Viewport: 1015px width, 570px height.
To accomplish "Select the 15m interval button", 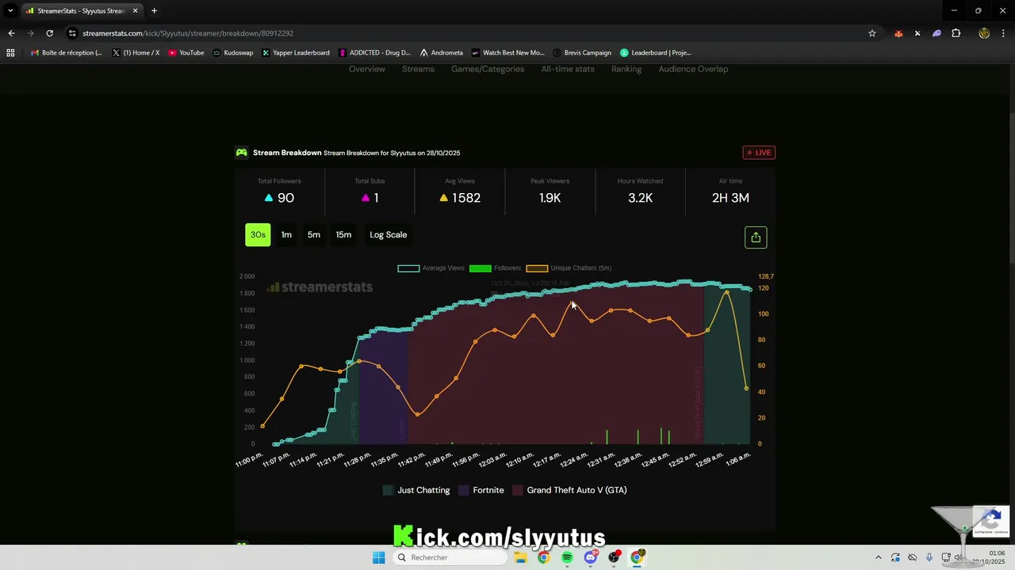I will (x=343, y=235).
